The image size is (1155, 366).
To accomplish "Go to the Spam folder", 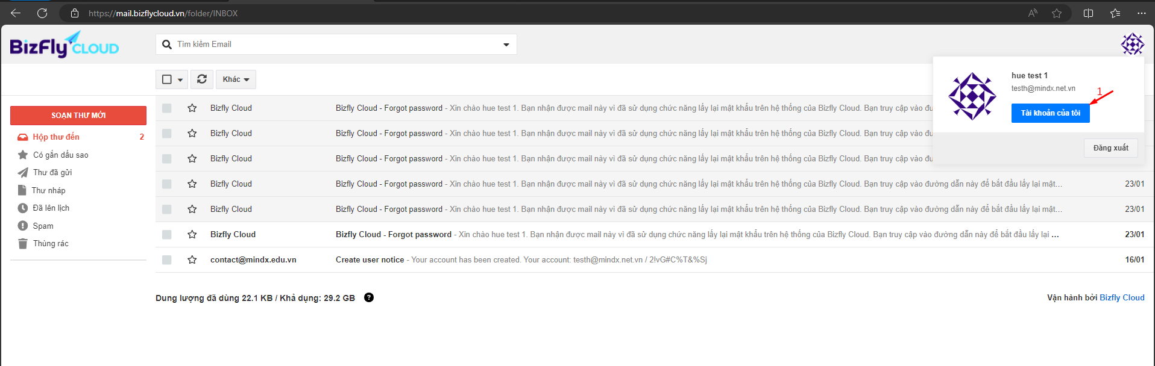I will click(x=43, y=226).
